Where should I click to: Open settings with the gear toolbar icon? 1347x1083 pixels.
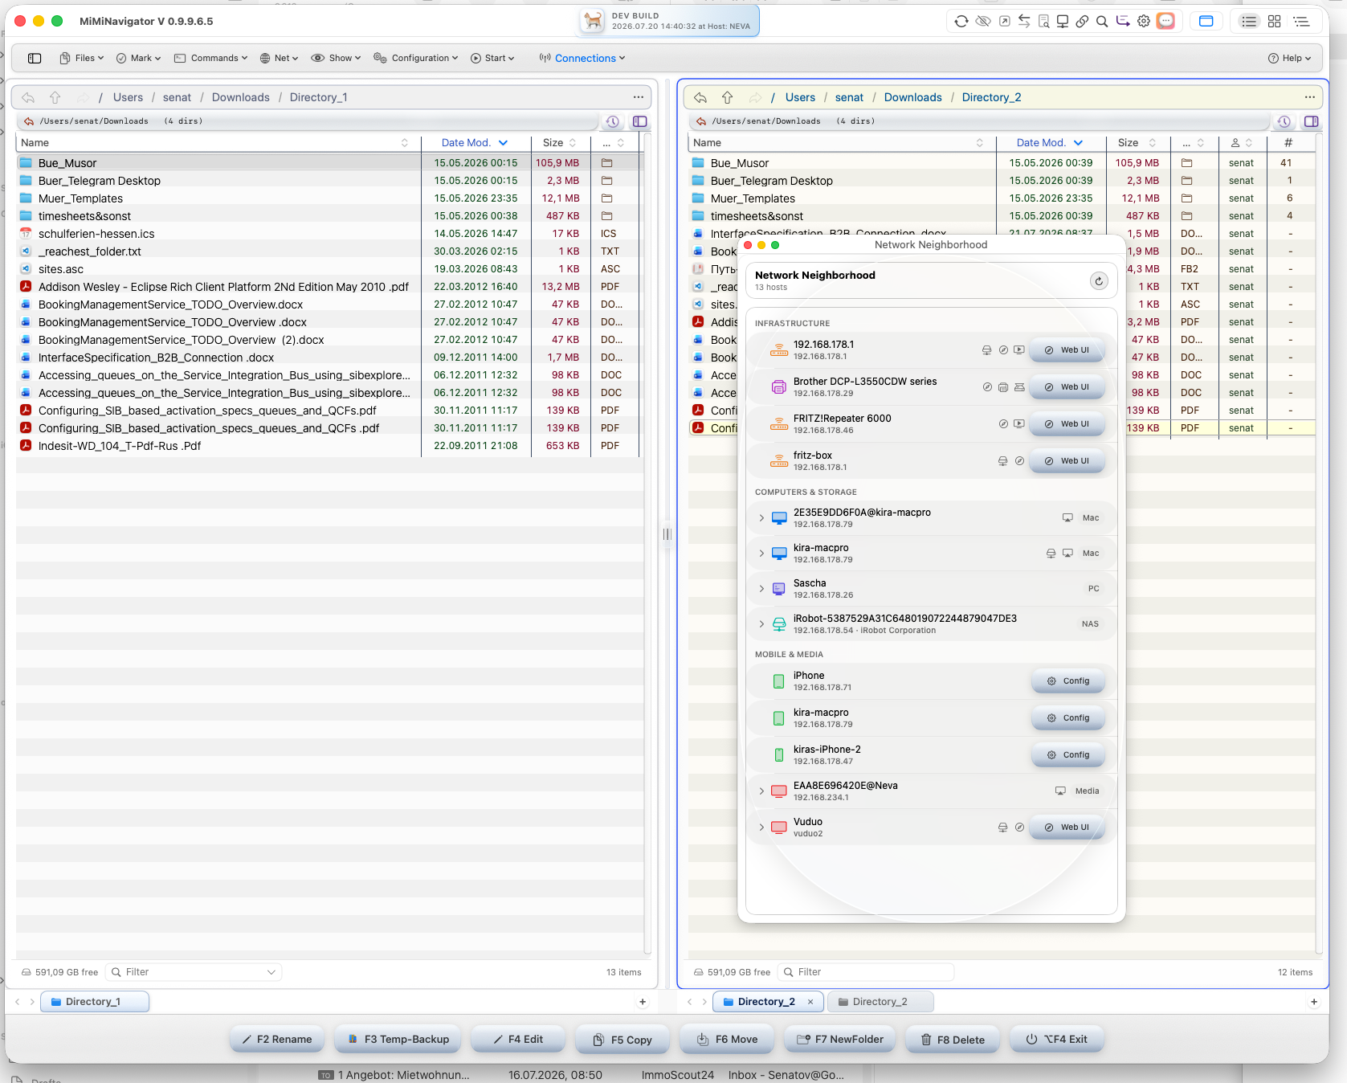click(x=1144, y=22)
